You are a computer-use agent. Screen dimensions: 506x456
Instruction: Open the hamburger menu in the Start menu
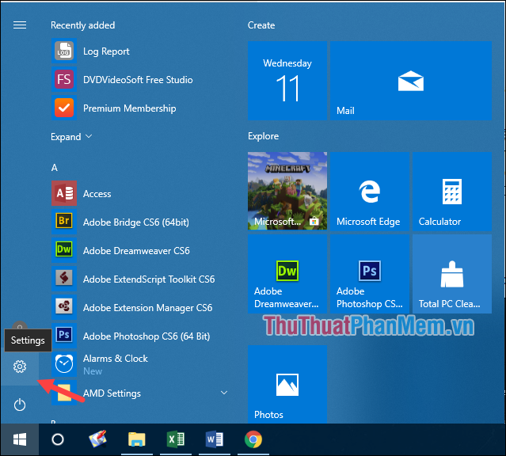tap(20, 25)
